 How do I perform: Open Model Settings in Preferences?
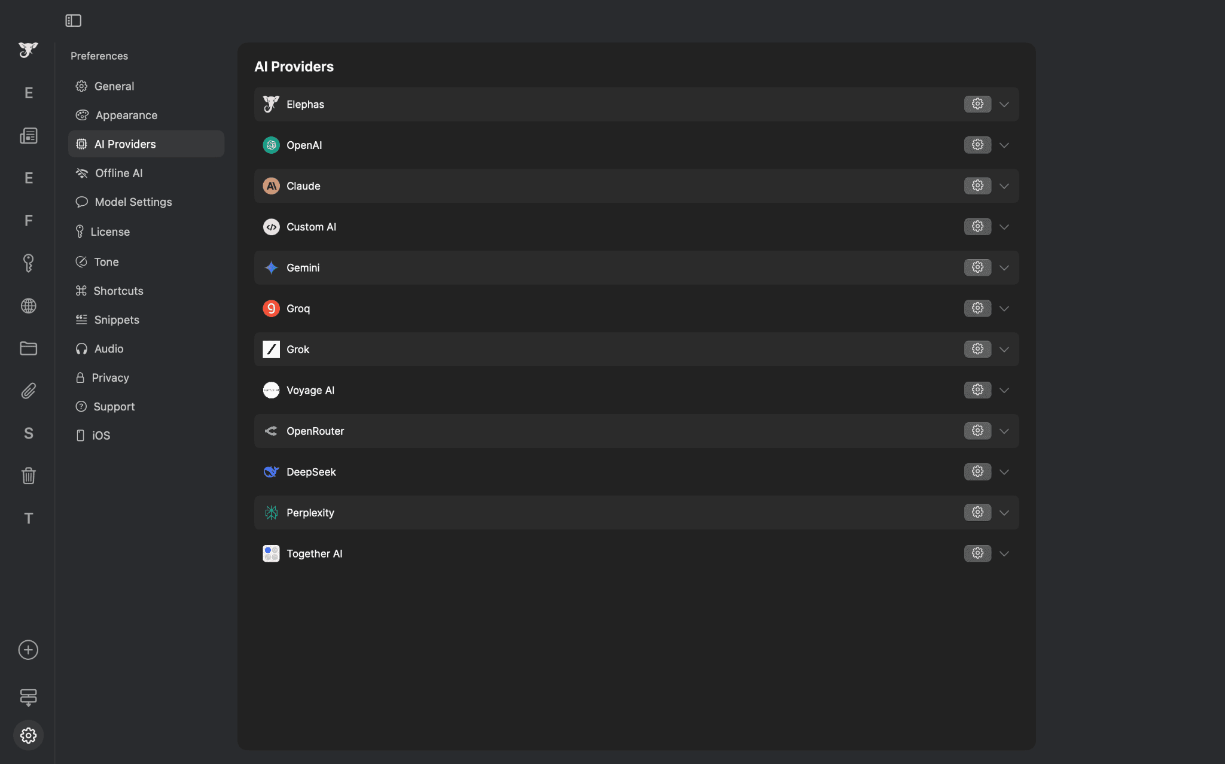133,202
